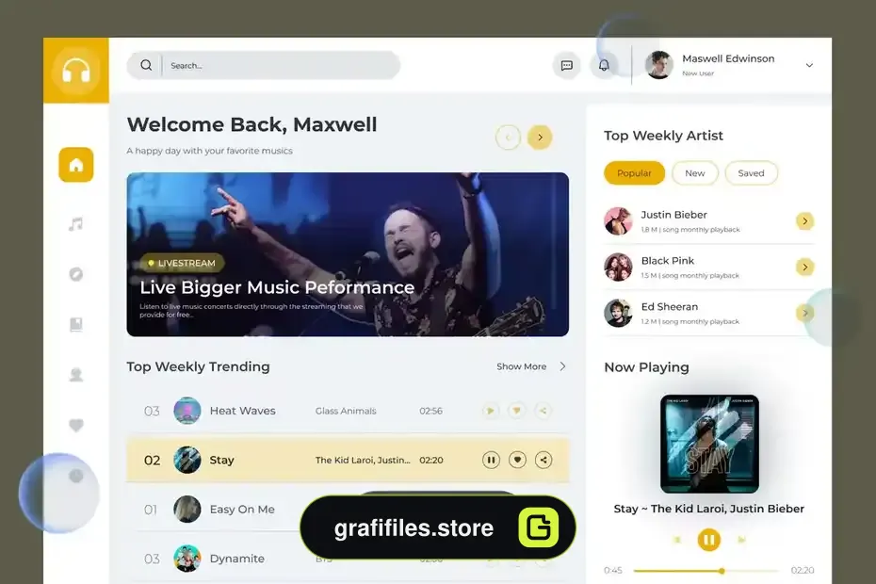Switch to the Saved tab
Image resolution: width=876 pixels, height=584 pixels.
coord(751,173)
